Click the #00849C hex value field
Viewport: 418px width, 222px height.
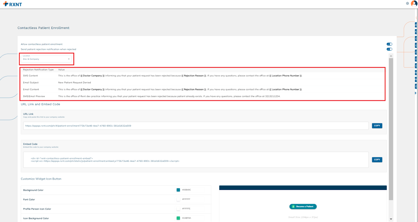(x=193, y=190)
